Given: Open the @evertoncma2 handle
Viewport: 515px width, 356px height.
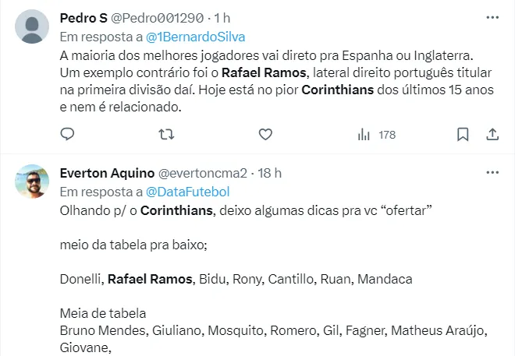Looking at the screenshot, I should 203,173.
